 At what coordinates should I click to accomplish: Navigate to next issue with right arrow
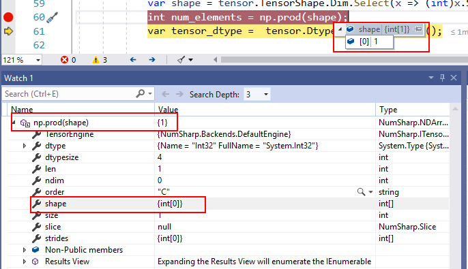coord(152,59)
